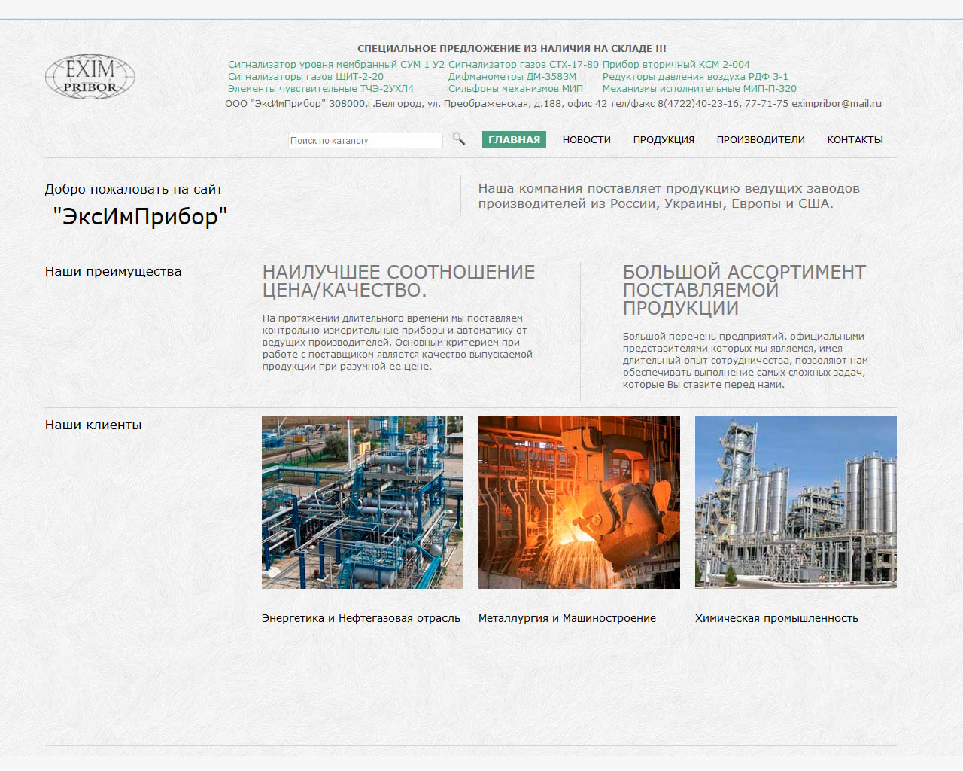963x771 pixels.
Task: Click the company address and phone line
Action: click(x=553, y=104)
